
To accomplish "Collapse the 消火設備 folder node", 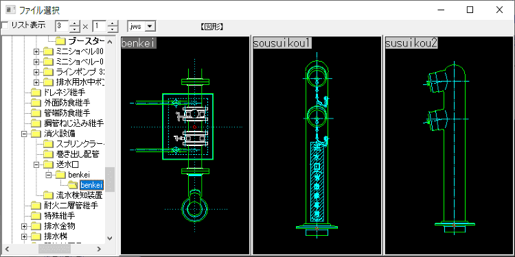I will 24,134.
